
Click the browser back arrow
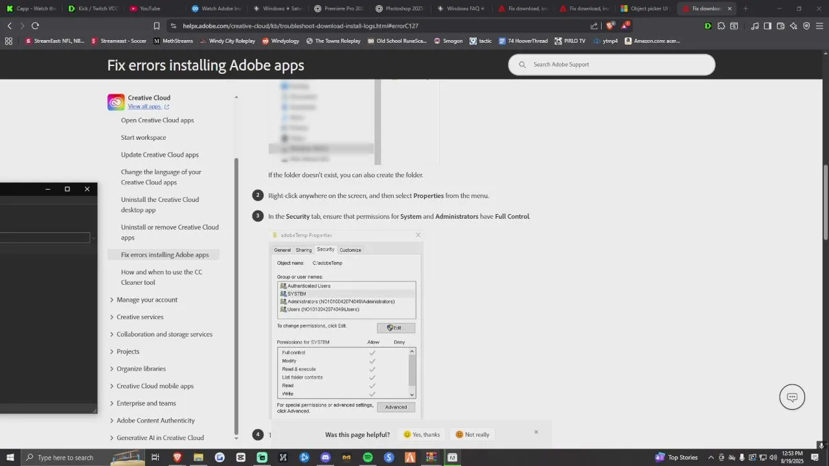9,26
